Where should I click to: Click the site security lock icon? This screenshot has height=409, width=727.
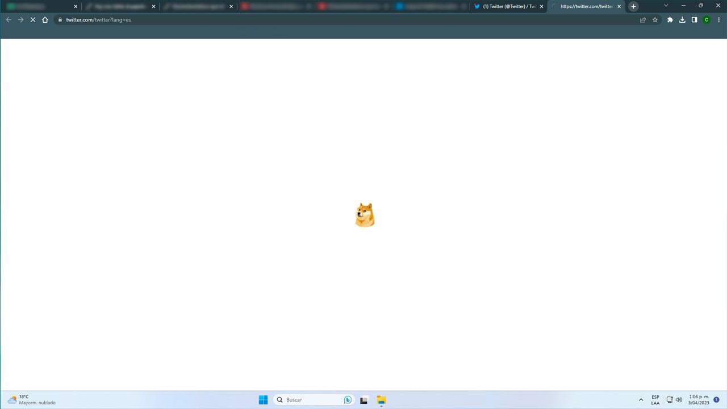pos(60,19)
